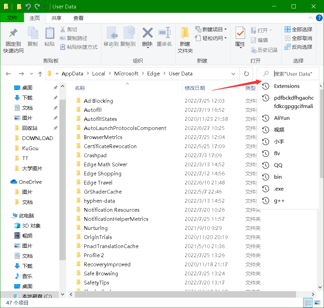324x308 pixels.
Task: Switch to large icons view in status bar
Action: (317, 303)
